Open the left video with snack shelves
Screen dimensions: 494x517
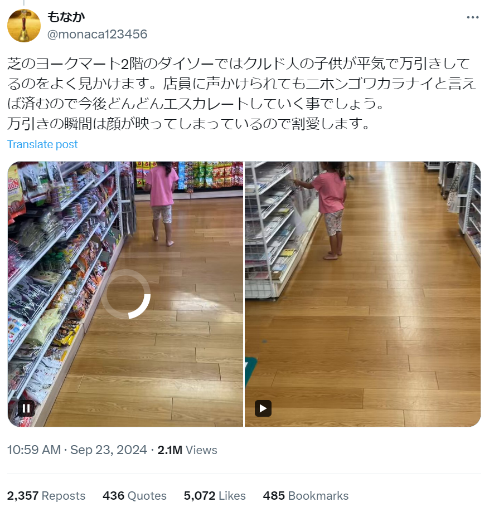[x=125, y=294]
